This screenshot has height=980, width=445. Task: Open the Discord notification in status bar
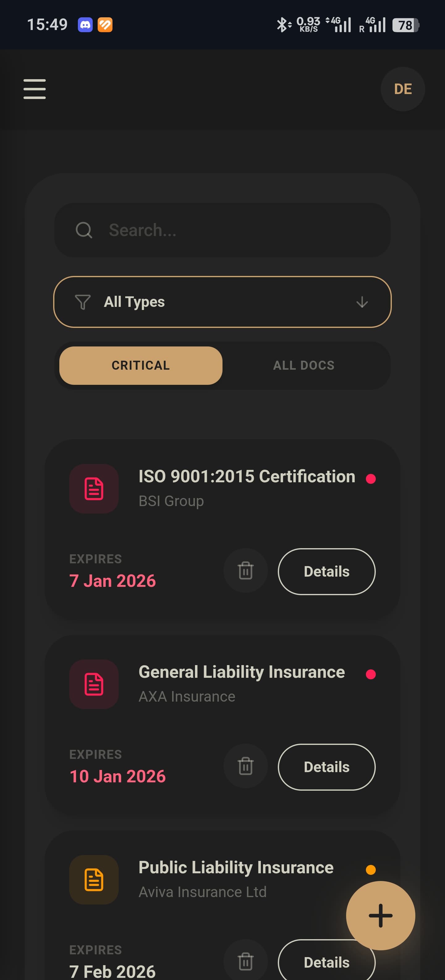(85, 25)
